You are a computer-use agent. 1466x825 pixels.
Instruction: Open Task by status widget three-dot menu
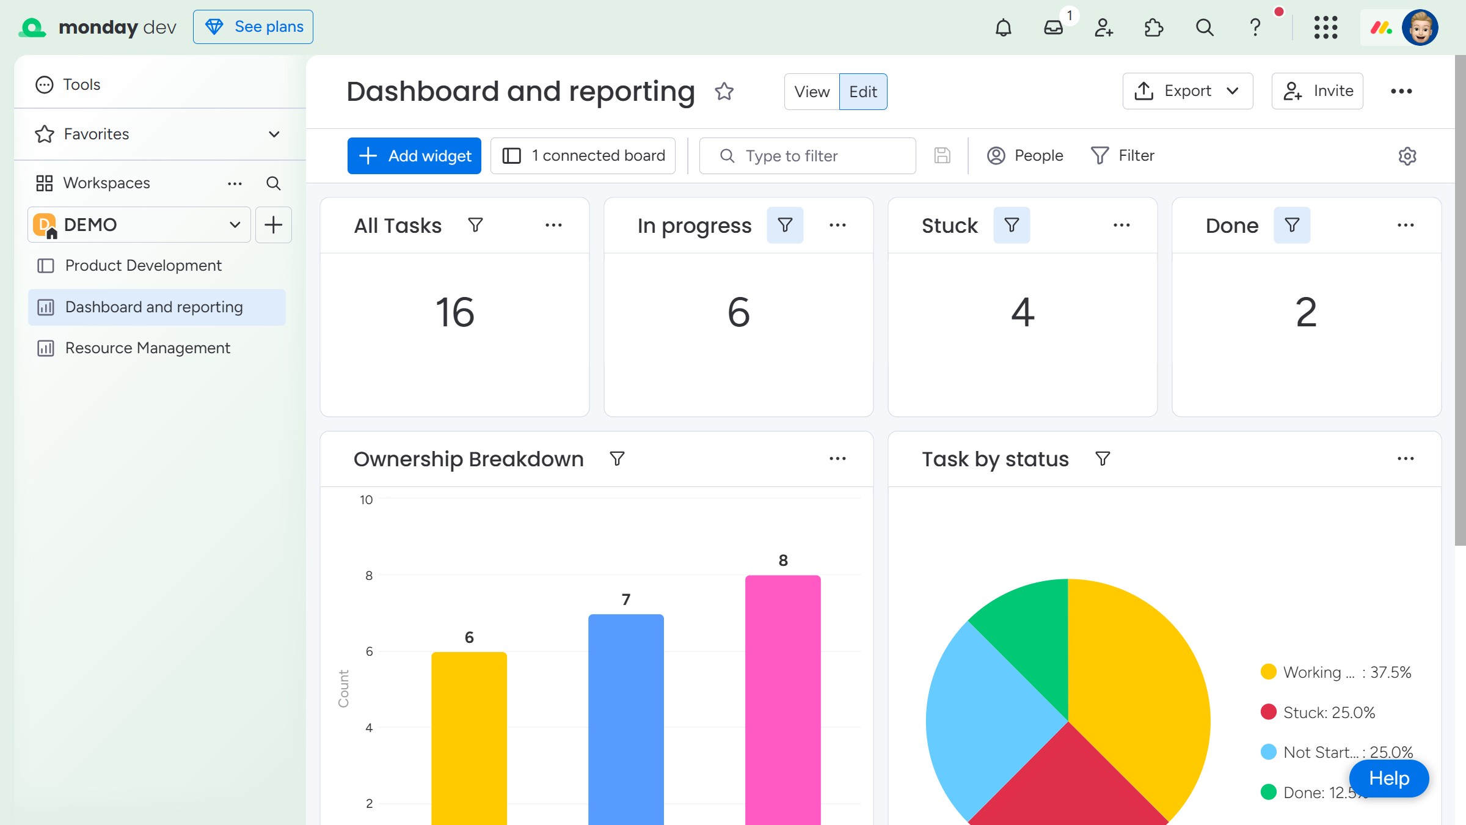point(1406,458)
